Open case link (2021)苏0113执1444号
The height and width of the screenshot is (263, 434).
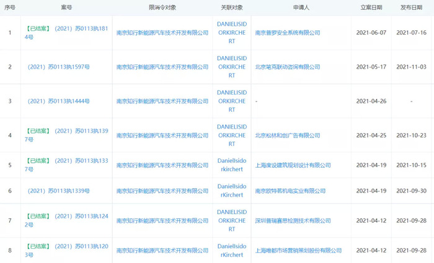pyautogui.click(x=59, y=101)
